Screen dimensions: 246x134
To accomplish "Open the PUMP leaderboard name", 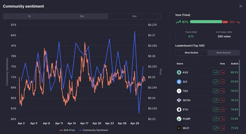I will click(187, 119).
